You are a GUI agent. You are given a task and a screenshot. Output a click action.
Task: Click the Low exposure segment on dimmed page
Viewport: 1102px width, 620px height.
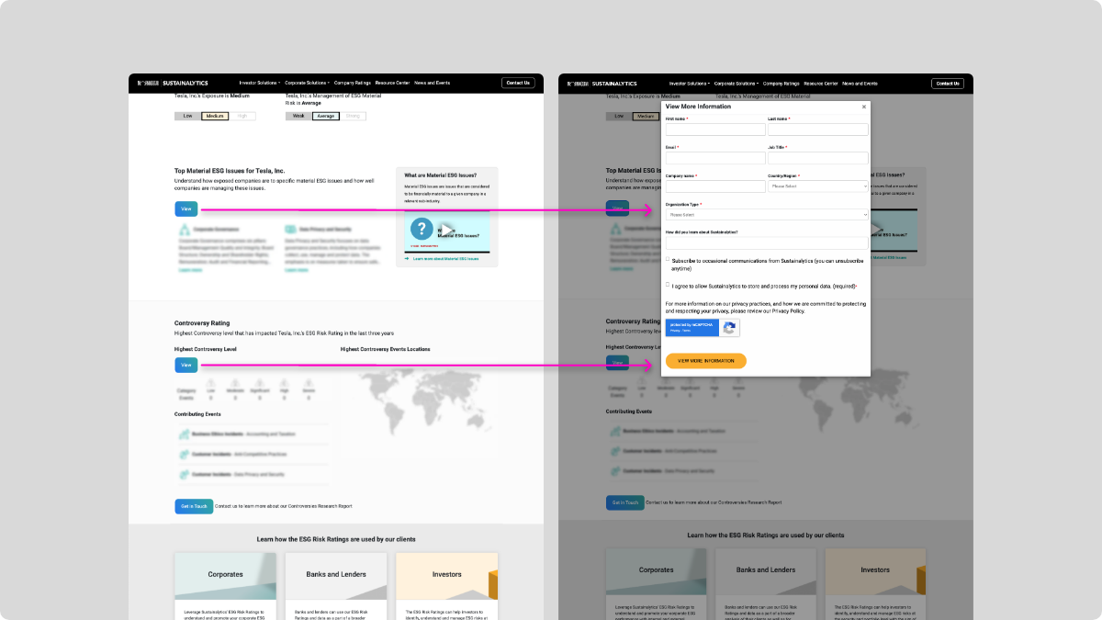click(619, 116)
